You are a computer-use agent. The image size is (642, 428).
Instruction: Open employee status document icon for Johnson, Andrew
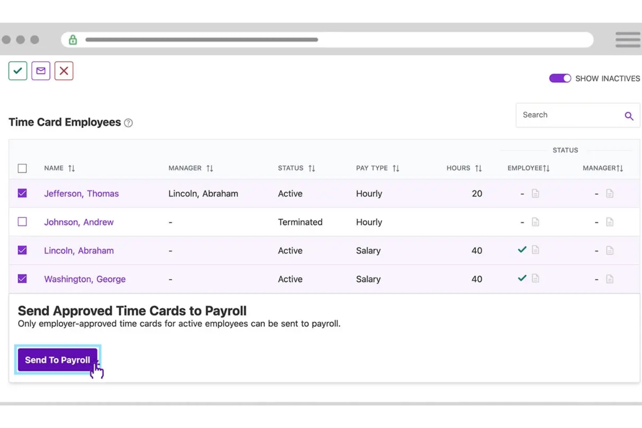tap(535, 222)
